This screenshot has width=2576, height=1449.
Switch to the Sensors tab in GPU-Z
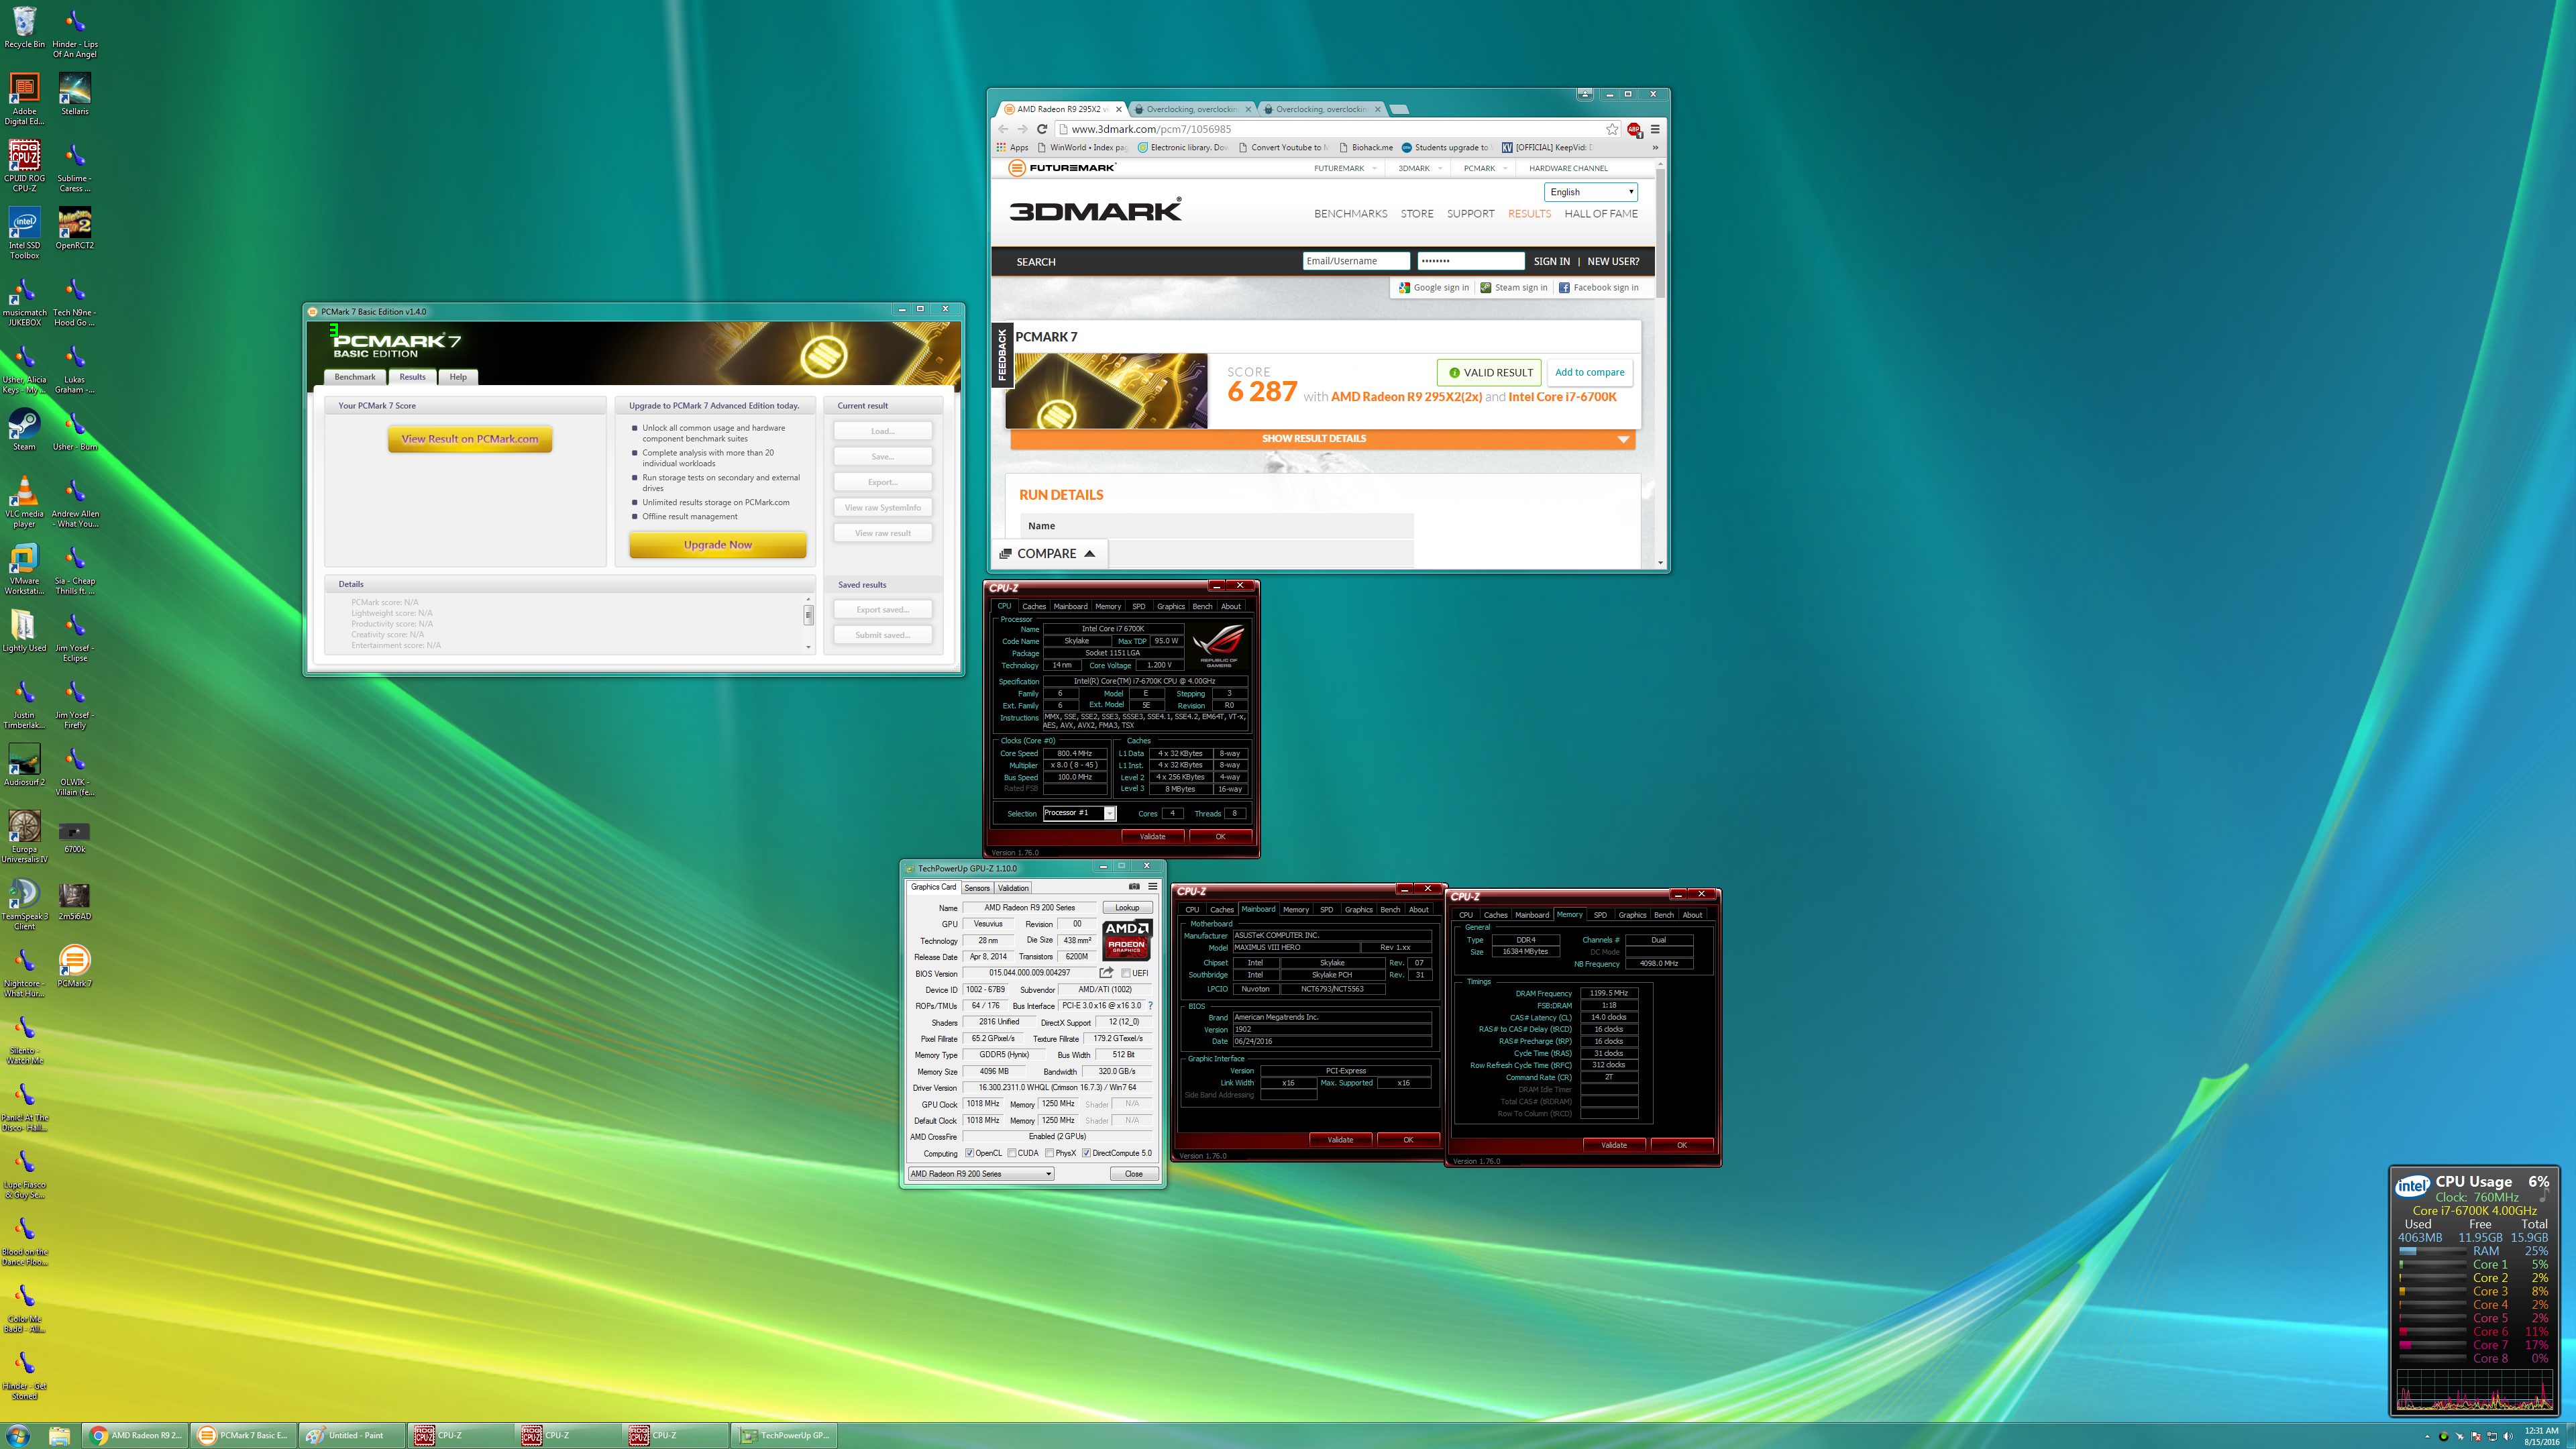976,887
